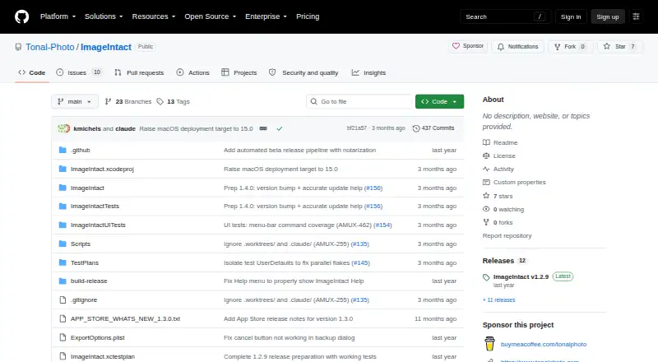658x362 pixels.
Task: Open the #154 pull request link
Action: pyautogui.click(x=382, y=225)
